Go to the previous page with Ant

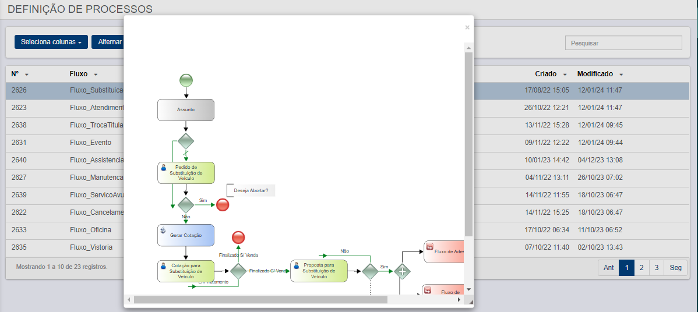608,268
